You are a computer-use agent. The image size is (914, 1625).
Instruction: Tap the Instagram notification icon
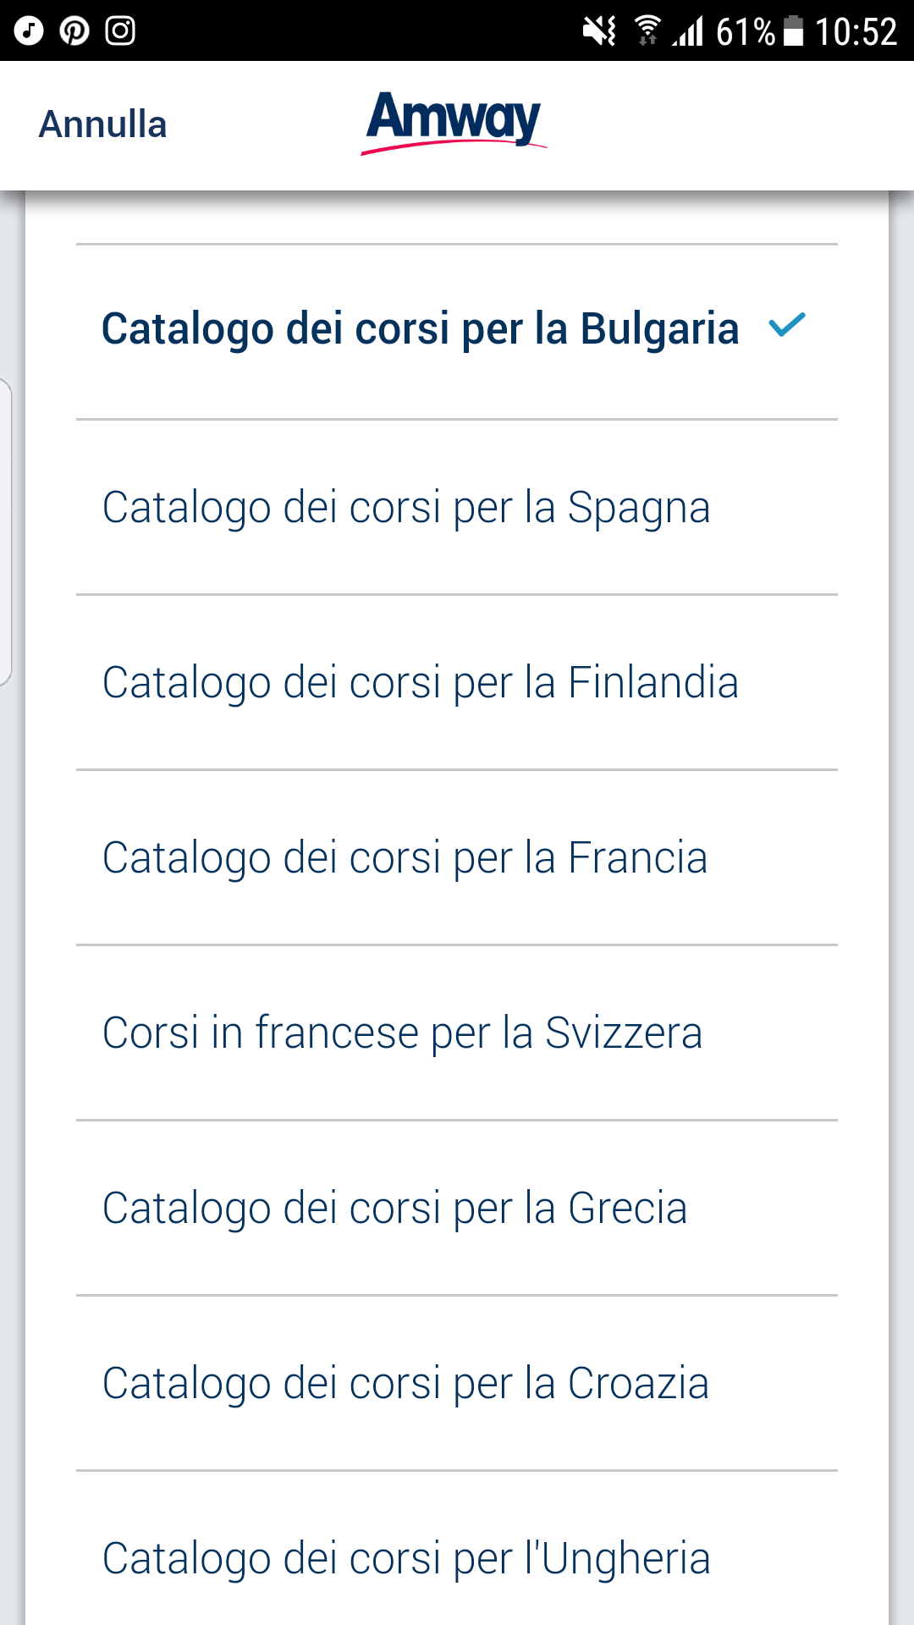120,31
